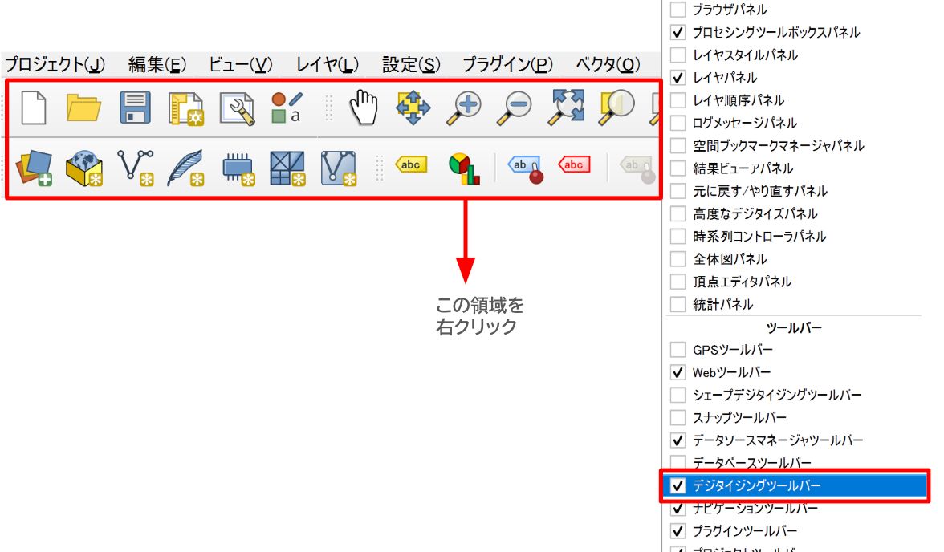The image size is (944, 552).
Task: Click the new GPX/virtual layer icon
Action: coord(339,168)
